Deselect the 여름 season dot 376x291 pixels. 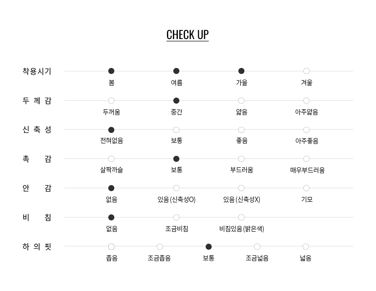pyautogui.click(x=176, y=71)
